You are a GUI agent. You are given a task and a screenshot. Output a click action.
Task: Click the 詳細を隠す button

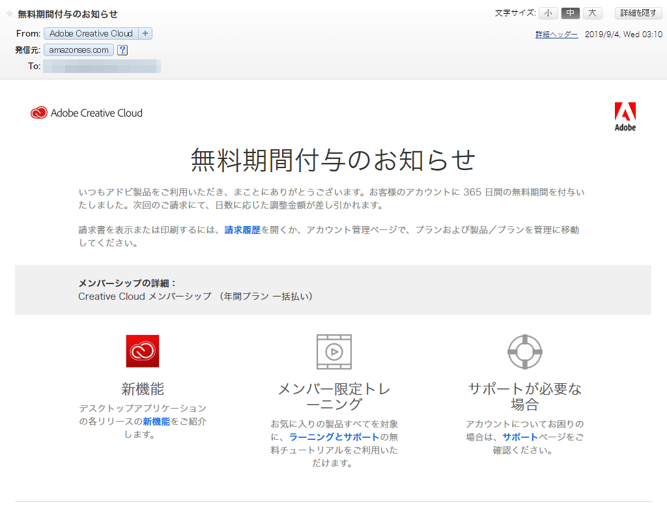point(638,13)
